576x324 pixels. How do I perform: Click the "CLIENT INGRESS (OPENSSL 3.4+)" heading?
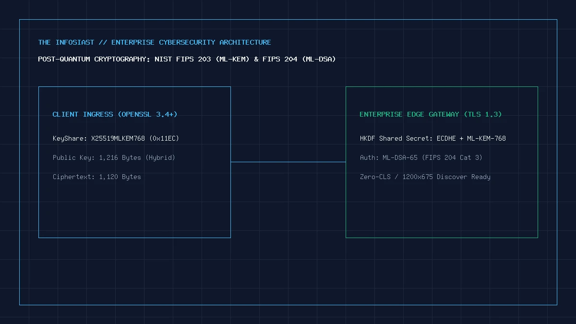coord(115,114)
